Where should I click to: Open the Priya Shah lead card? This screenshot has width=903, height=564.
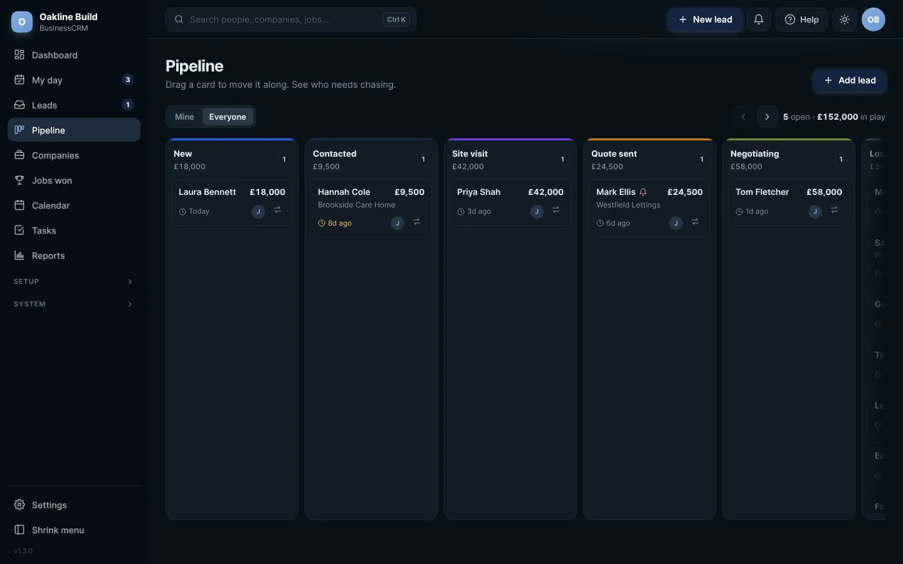510,203
